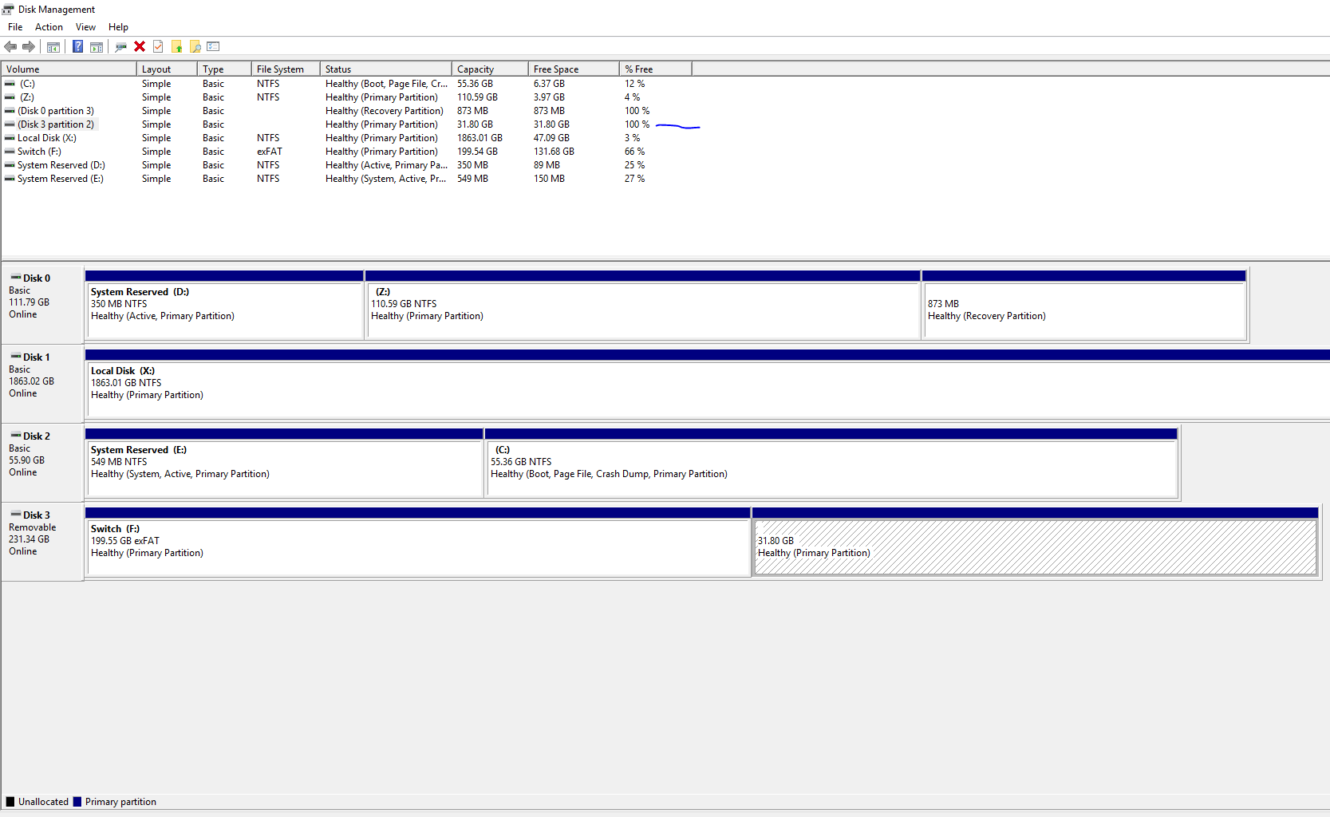This screenshot has width=1330, height=817.
Task: Sort by the % Free column header
Action: pyautogui.click(x=656, y=69)
